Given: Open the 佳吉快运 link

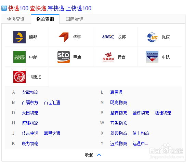Looking at the screenshot, I should click(30, 133).
